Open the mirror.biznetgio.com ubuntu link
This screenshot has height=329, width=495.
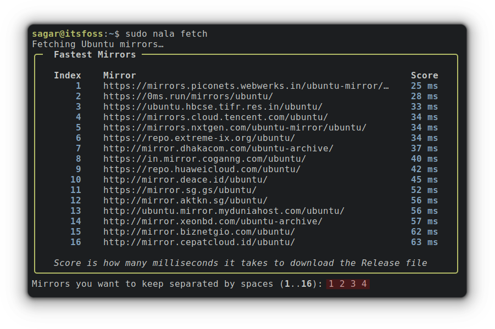pyautogui.click(x=199, y=231)
